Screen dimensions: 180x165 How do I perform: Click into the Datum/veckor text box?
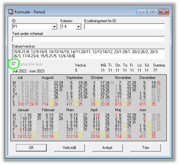point(88,54)
